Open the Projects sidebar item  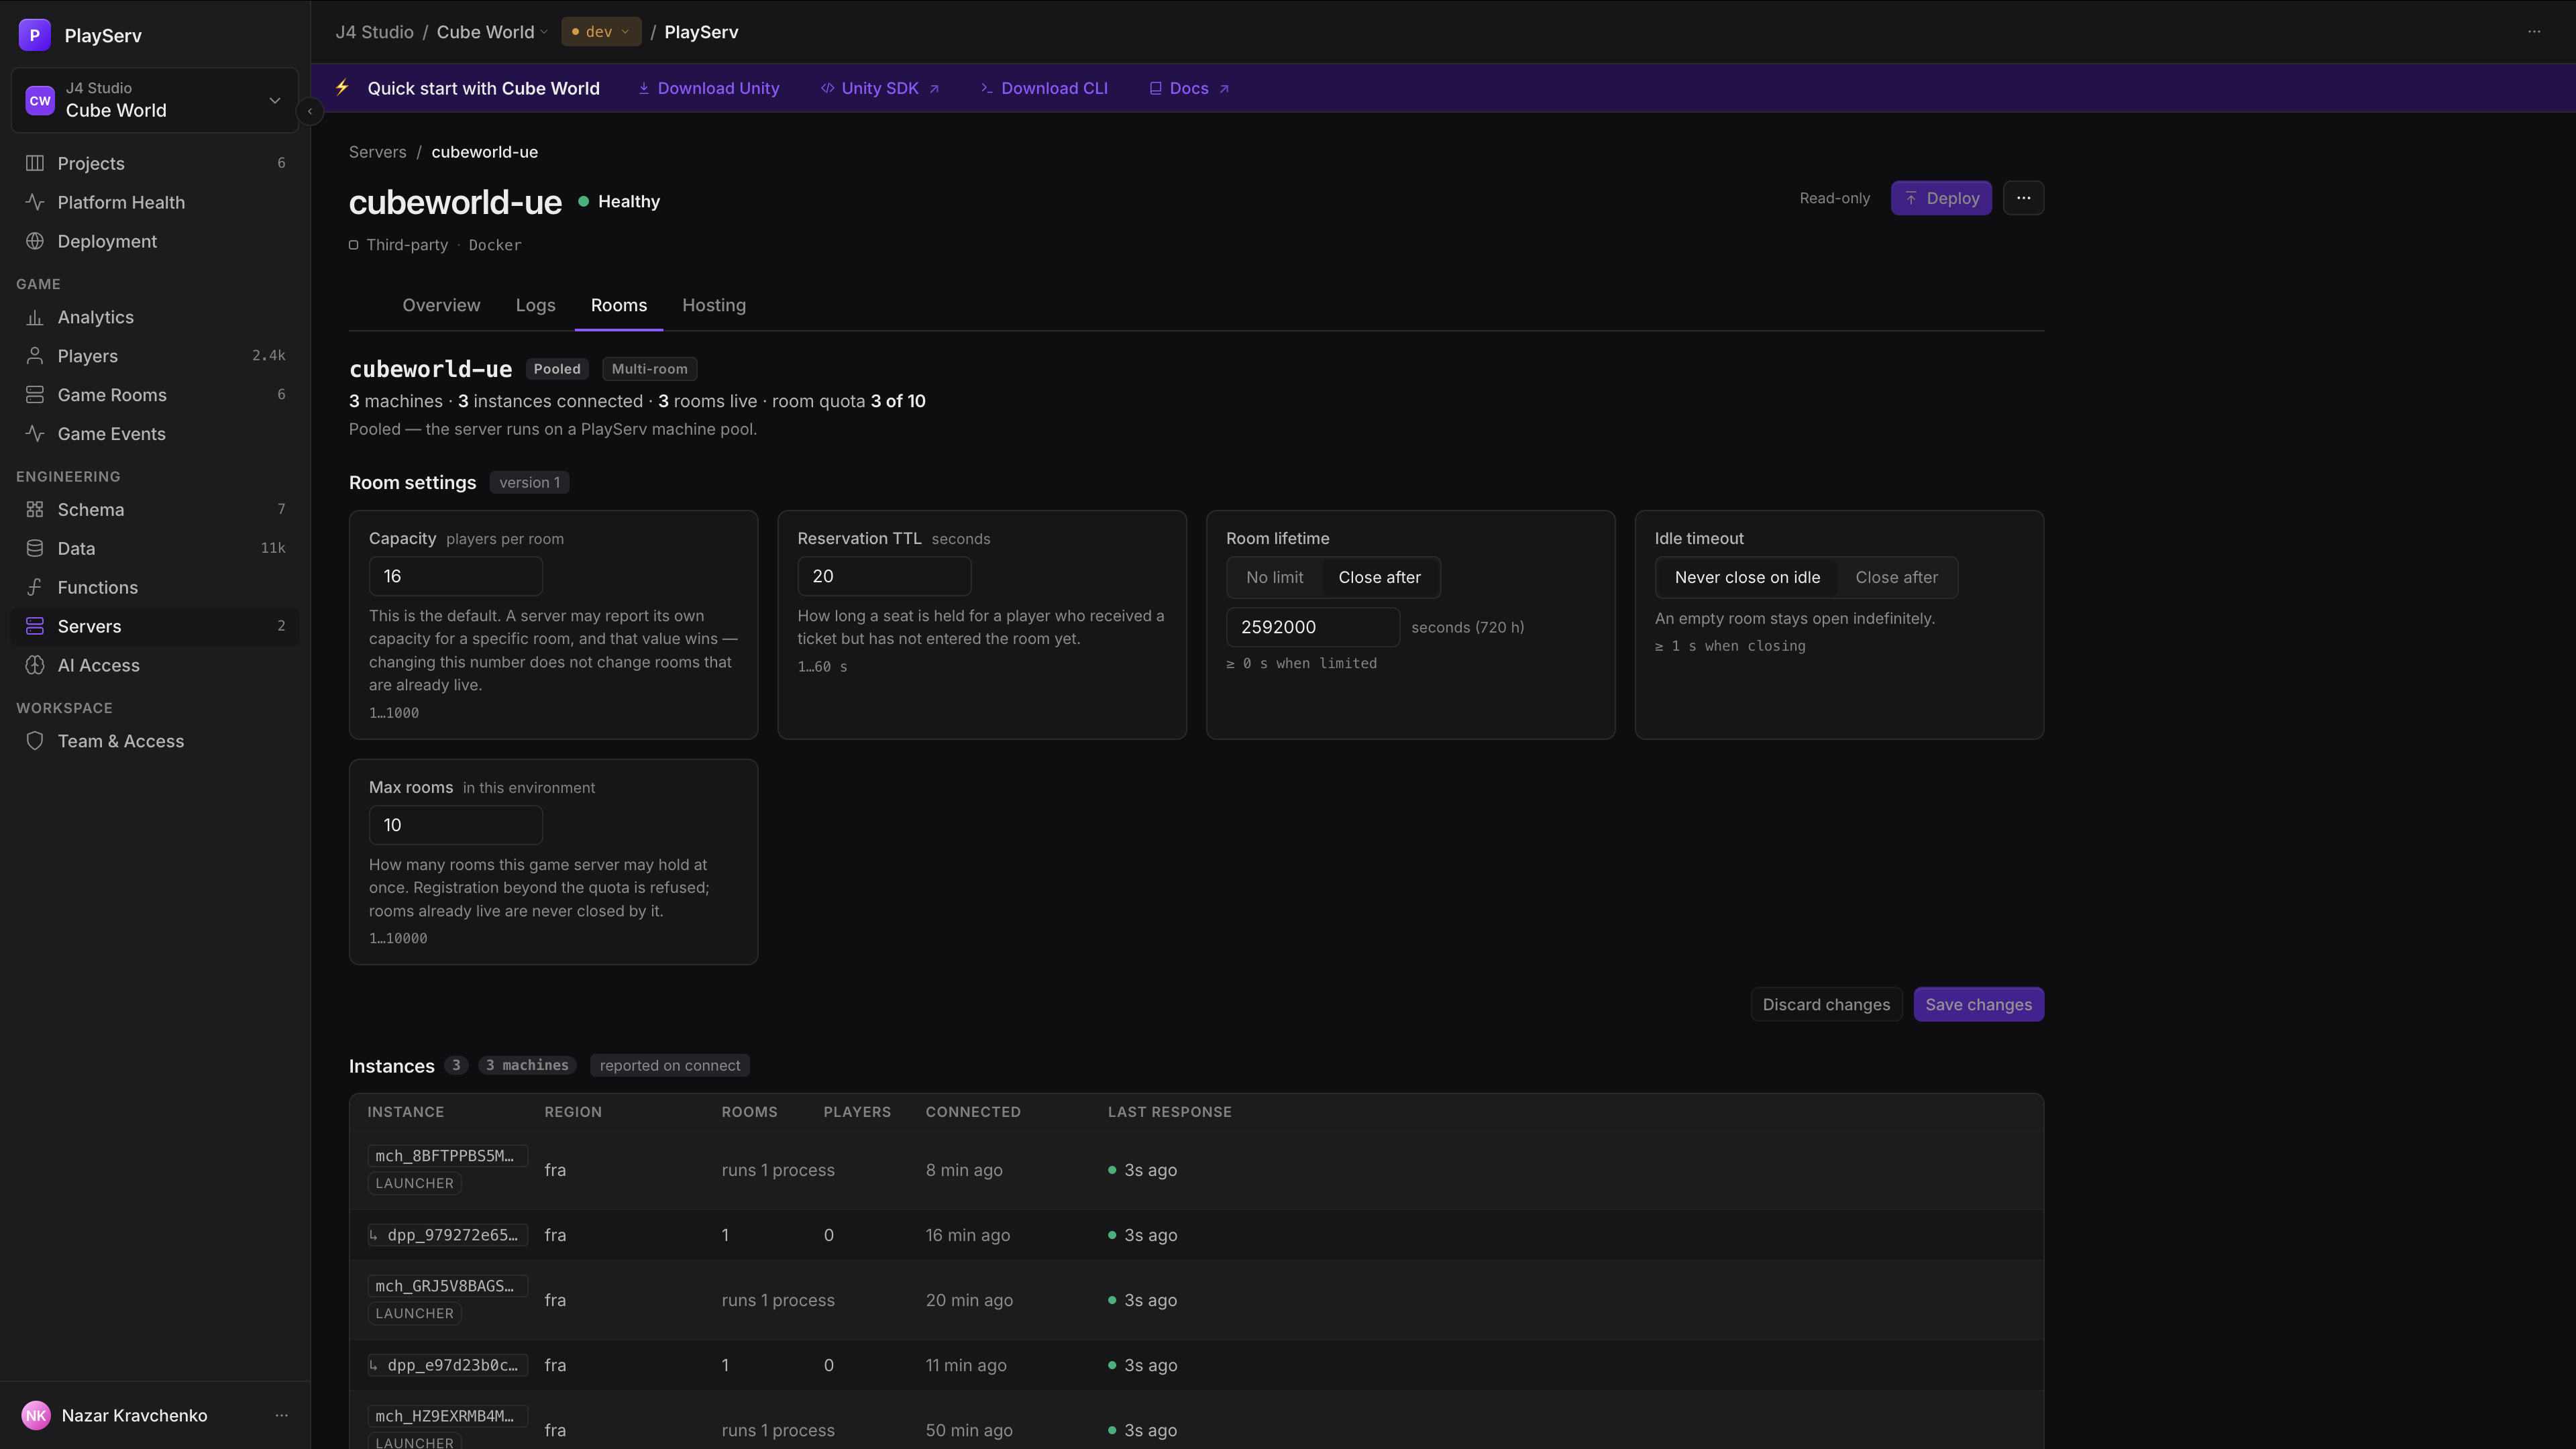(x=155, y=163)
